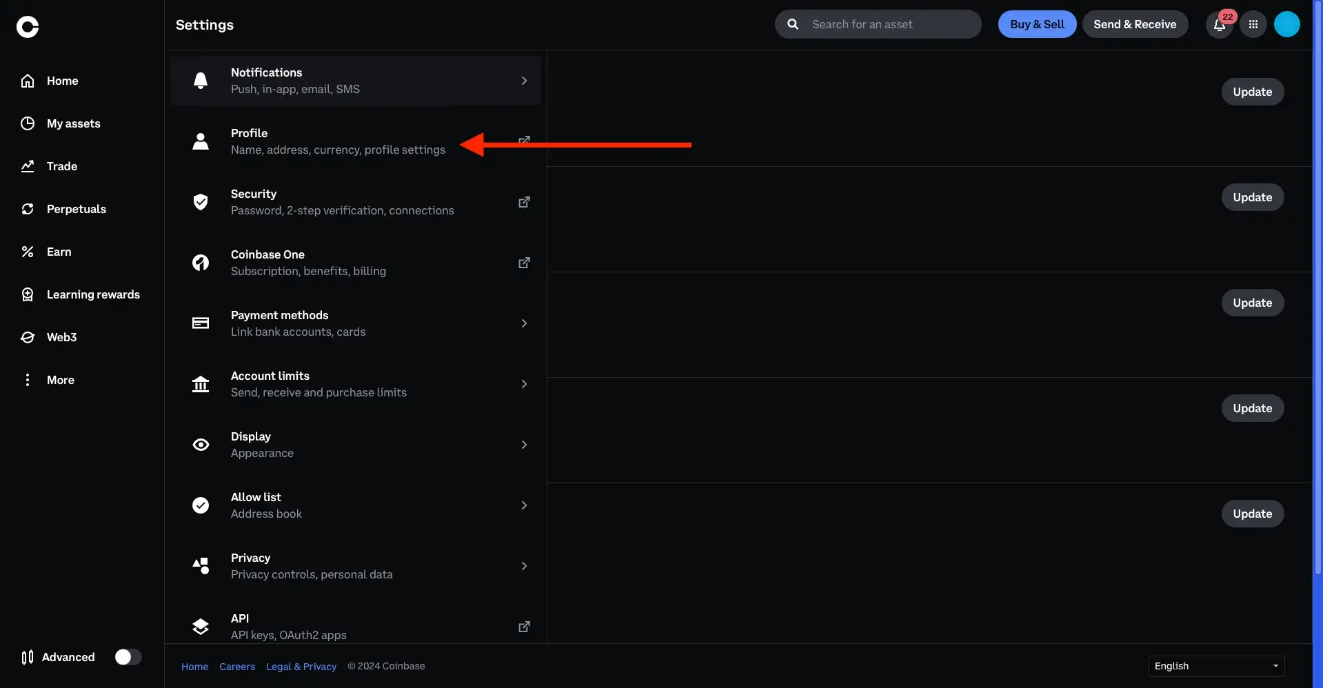1323x688 pixels.
Task: Expand the Privacy settings chevron
Action: click(x=524, y=566)
